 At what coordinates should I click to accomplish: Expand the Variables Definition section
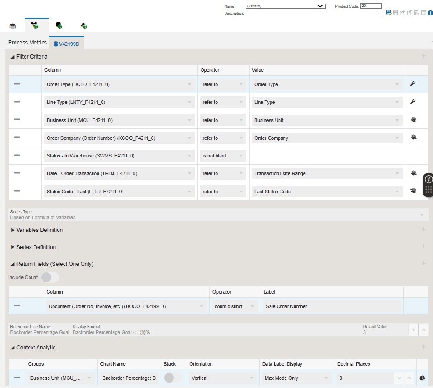(x=13, y=230)
